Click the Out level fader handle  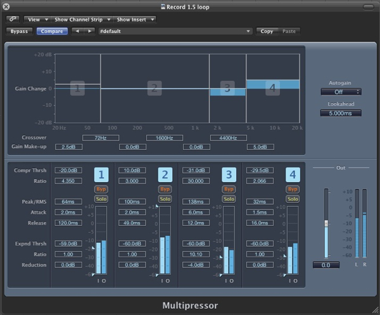tap(326, 223)
